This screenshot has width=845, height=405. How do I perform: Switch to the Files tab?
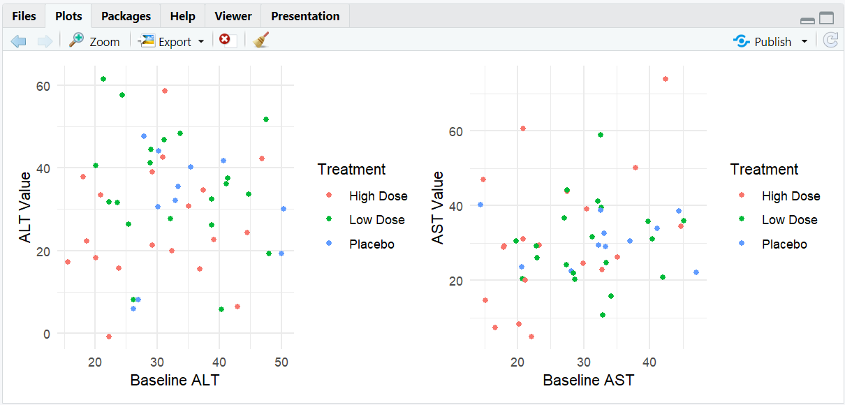[24, 16]
